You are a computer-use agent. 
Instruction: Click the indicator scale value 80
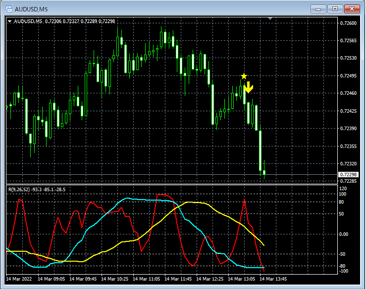(341, 202)
